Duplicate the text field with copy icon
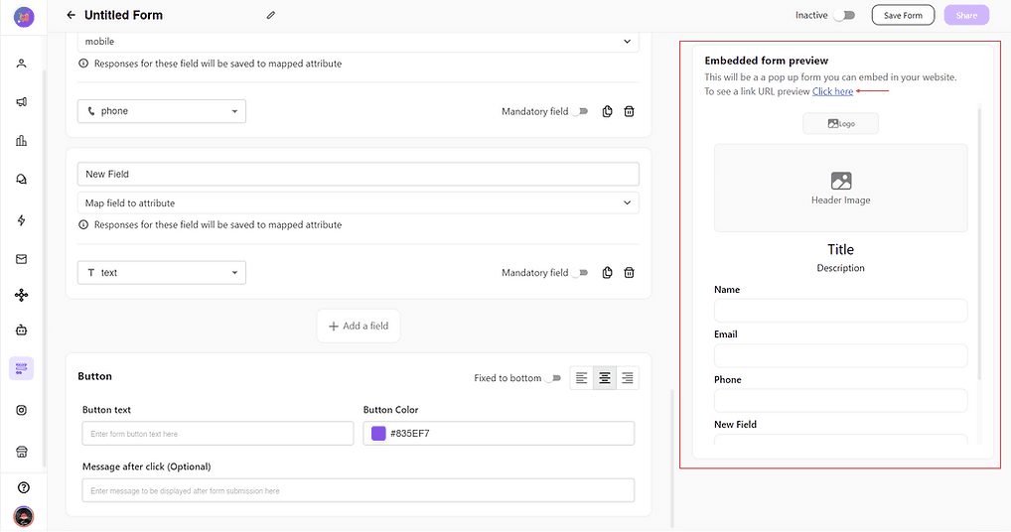Screen dimensions: 1011x532 (x=608, y=272)
